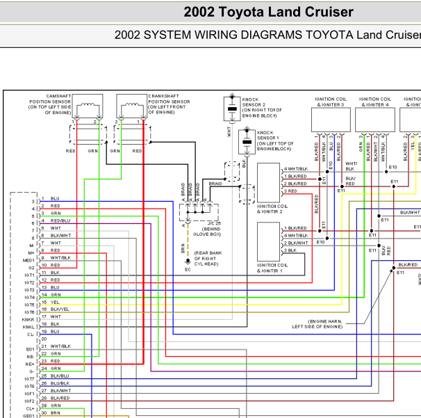Click the camshaft position sensor coil symbol

(88, 106)
